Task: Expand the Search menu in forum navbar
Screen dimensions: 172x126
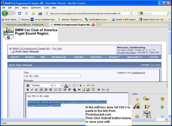Action: click(114, 57)
